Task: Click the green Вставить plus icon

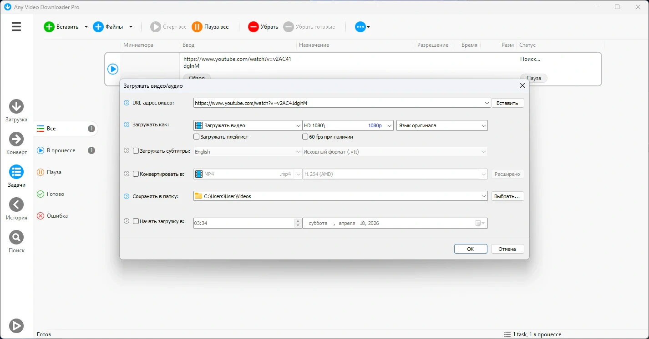Action: (x=49, y=27)
